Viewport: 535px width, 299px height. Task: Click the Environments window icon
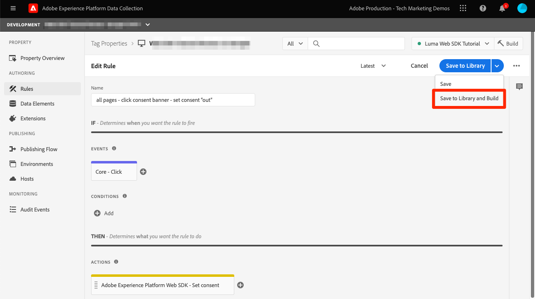click(x=13, y=164)
